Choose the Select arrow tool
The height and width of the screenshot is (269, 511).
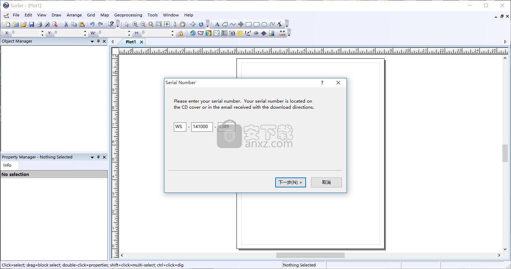pos(127,24)
